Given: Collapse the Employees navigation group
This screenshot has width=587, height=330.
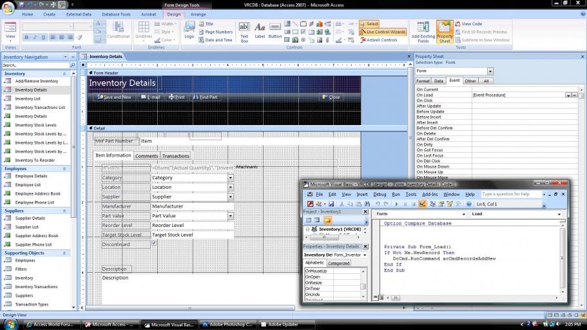Looking at the screenshot, I should (64, 169).
